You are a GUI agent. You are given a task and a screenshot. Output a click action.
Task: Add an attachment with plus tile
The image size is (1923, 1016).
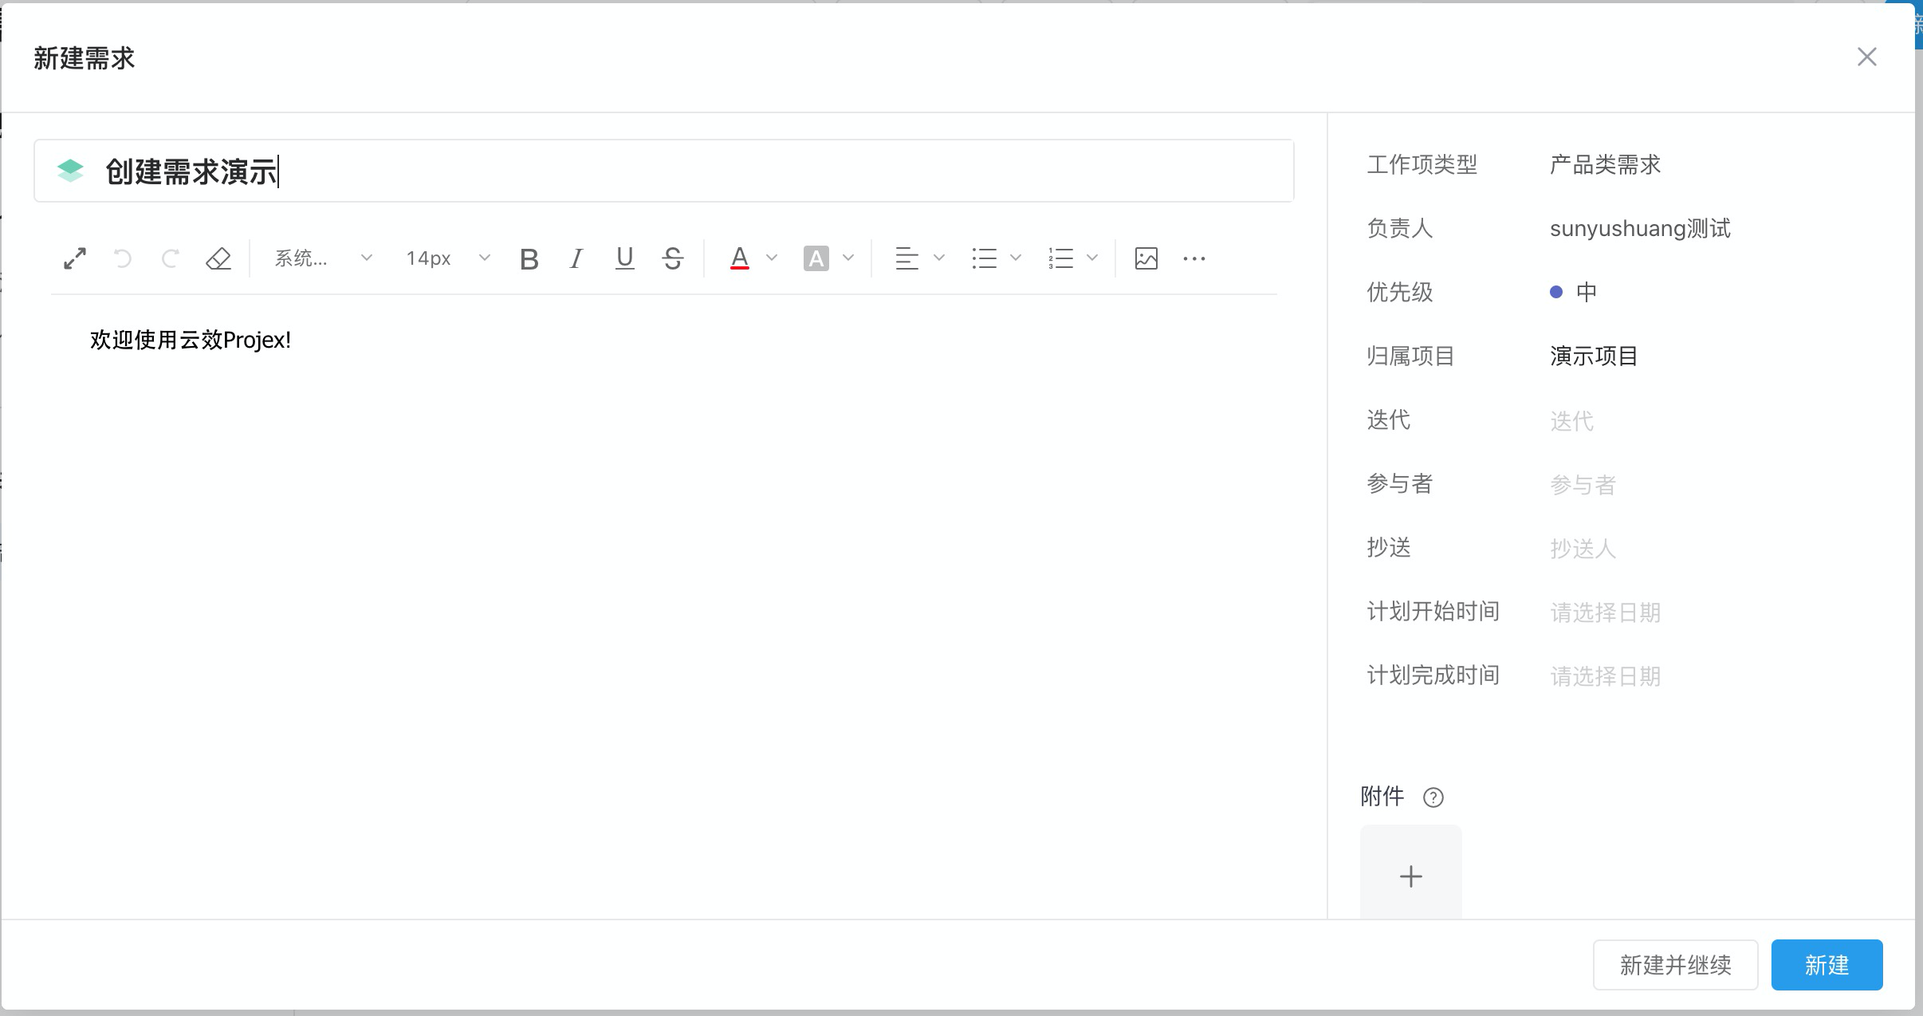pos(1410,873)
